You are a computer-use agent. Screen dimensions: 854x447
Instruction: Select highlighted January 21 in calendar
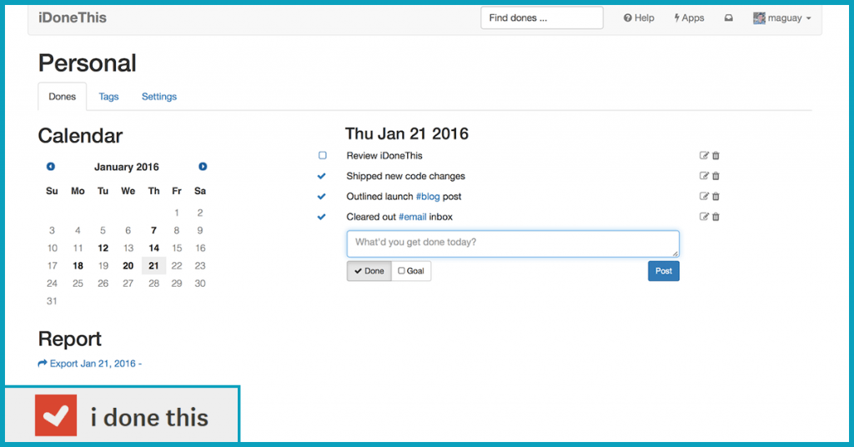[153, 266]
